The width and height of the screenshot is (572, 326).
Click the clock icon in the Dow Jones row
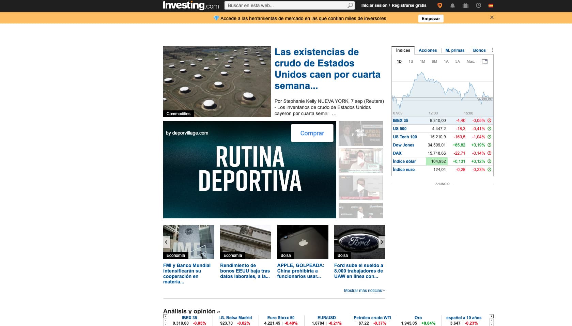[x=489, y=145]
